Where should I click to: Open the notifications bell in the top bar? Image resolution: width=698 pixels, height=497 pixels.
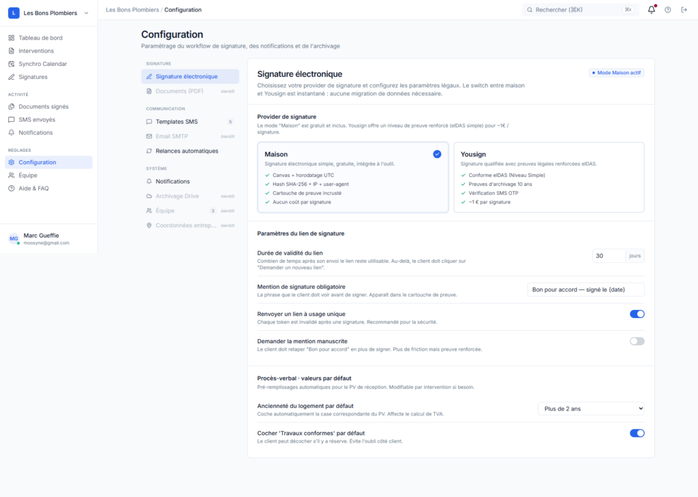[651, 10]
